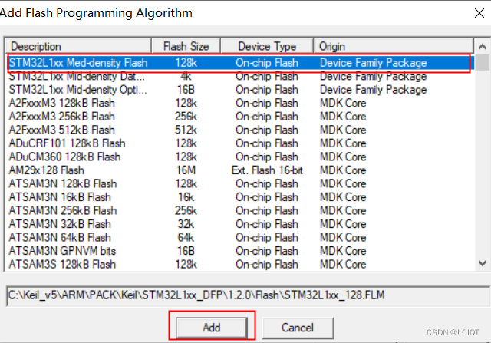Screen dimensions: 491x343
Task: Select ATSAM3N 32kB Flash entry
Action: pos(239,225)
